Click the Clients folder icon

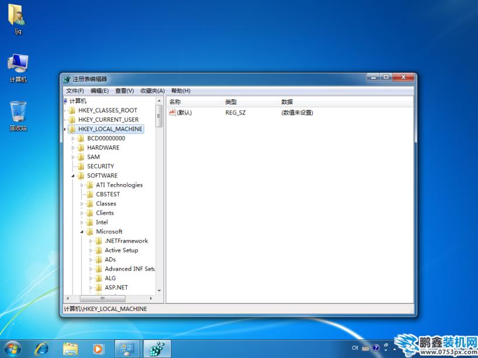(x=90, y=213)
